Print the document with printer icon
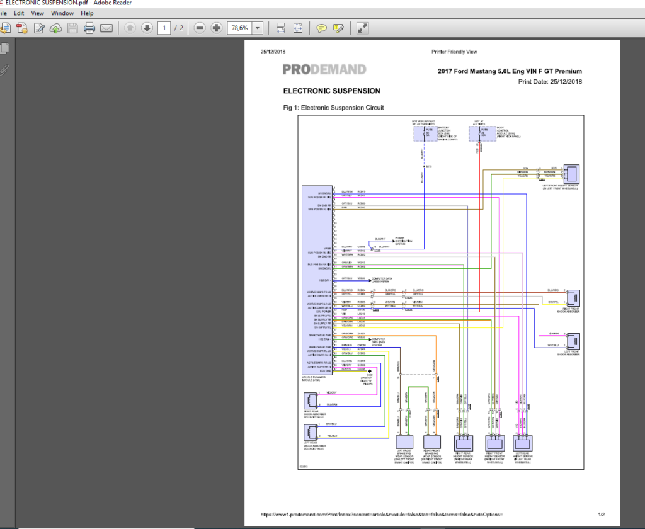 point(89,28)
